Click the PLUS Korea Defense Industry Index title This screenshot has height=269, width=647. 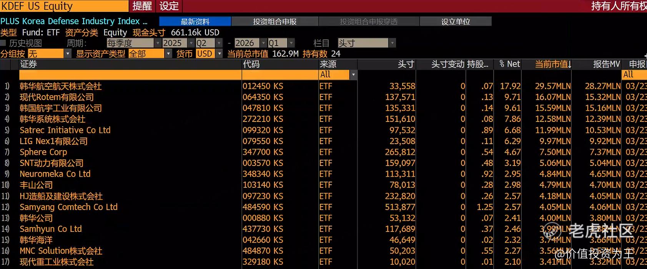point(73,21)
